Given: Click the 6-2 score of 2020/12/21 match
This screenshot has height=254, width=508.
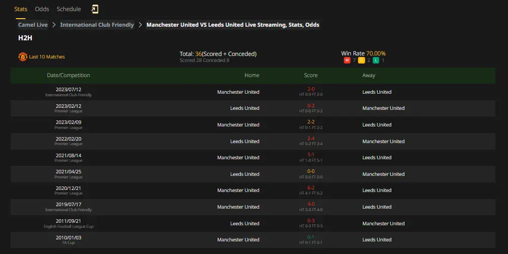Looking at the screenshot, I should 311,188.
